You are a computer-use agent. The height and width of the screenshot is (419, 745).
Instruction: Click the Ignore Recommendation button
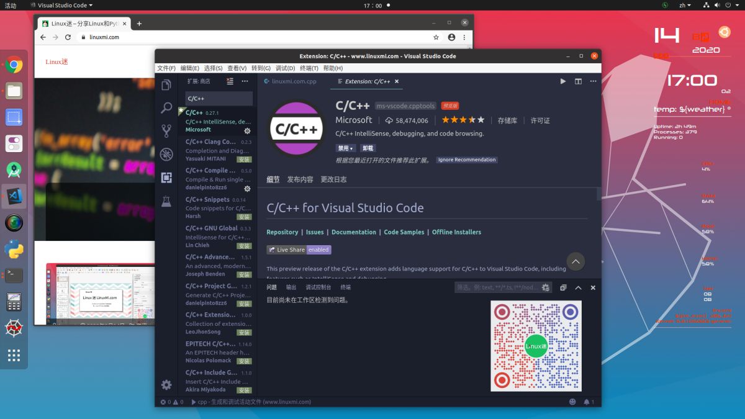[467, 160]
